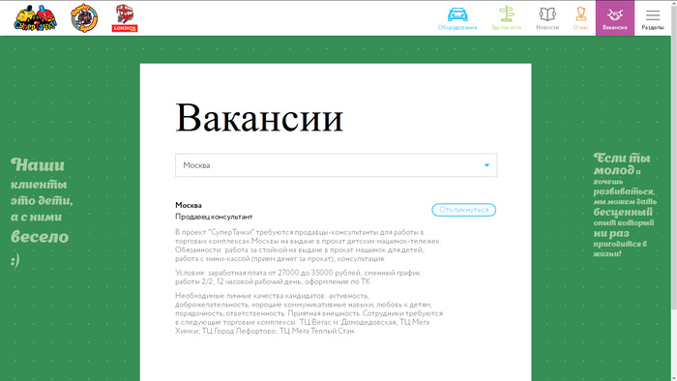Open the London bus logo
Screen dimensions: 677x381
pos(125,18)
